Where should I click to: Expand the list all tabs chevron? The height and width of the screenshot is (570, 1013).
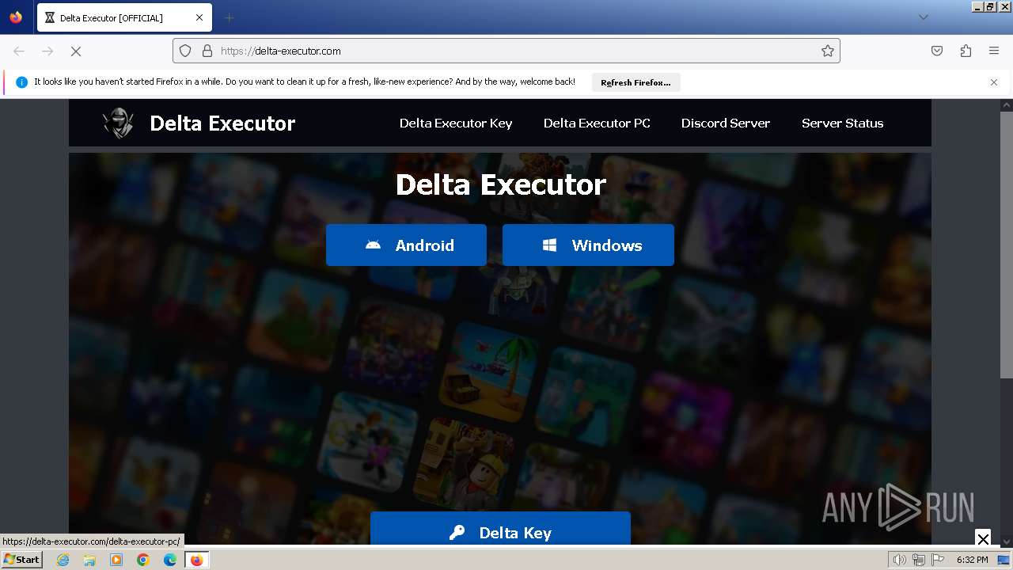(x=923, y=17)
